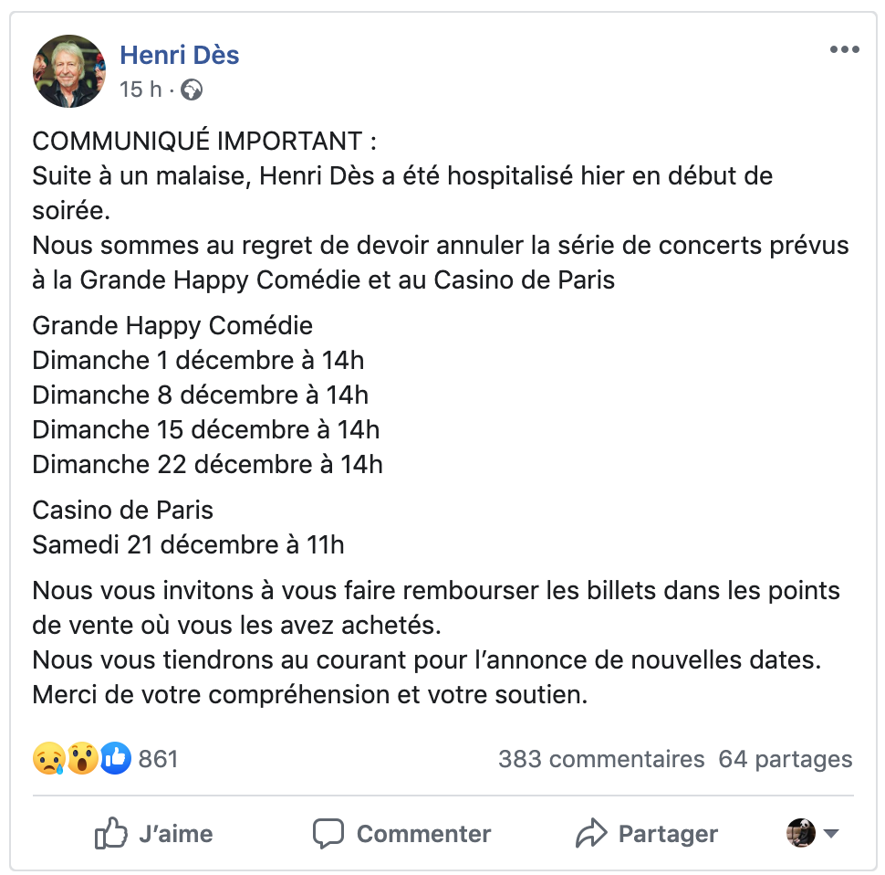Open the 15 h post timestamp
Screen dimensions: 885x875
click(x=141, y=90)
